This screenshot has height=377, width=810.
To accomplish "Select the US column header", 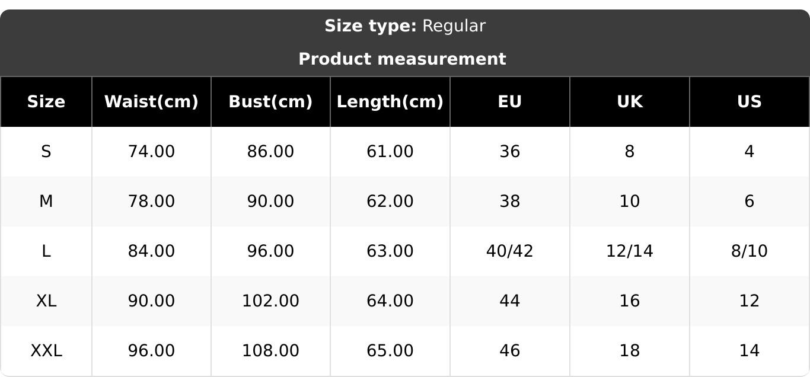I will 750,102.
